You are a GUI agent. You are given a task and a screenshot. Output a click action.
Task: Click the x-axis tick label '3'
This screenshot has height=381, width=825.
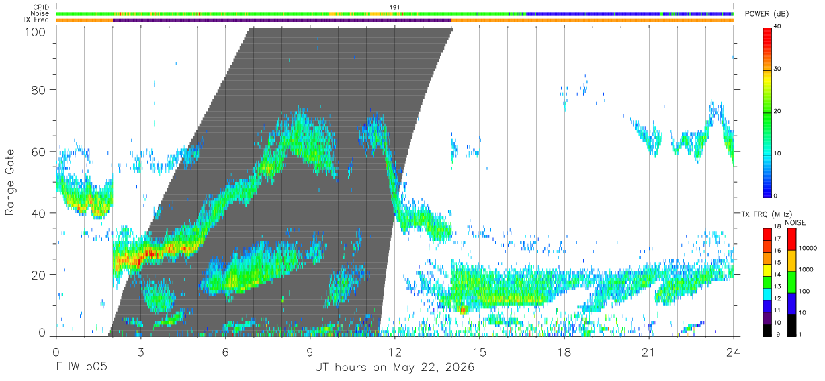(140, 352)
